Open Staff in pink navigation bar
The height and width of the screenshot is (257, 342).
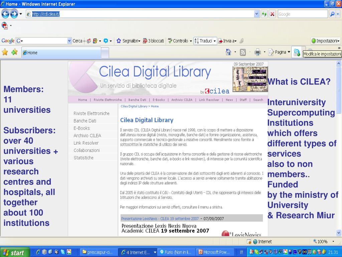243,100
